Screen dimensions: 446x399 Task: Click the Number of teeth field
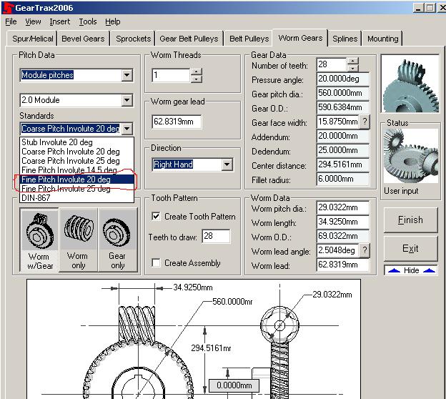tap(332, 64)
